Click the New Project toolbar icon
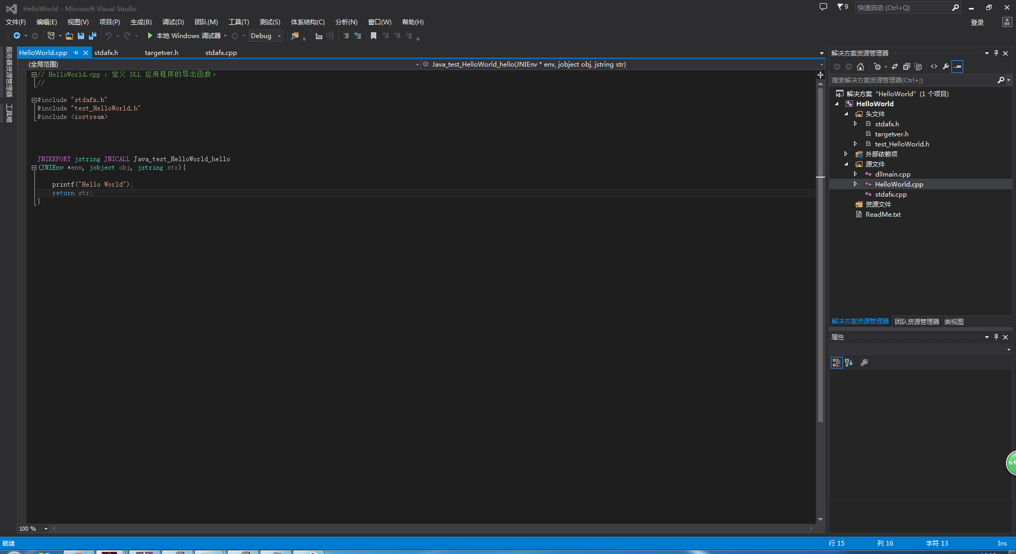This screenshot has width=1016, height=554. coord(51,36)
